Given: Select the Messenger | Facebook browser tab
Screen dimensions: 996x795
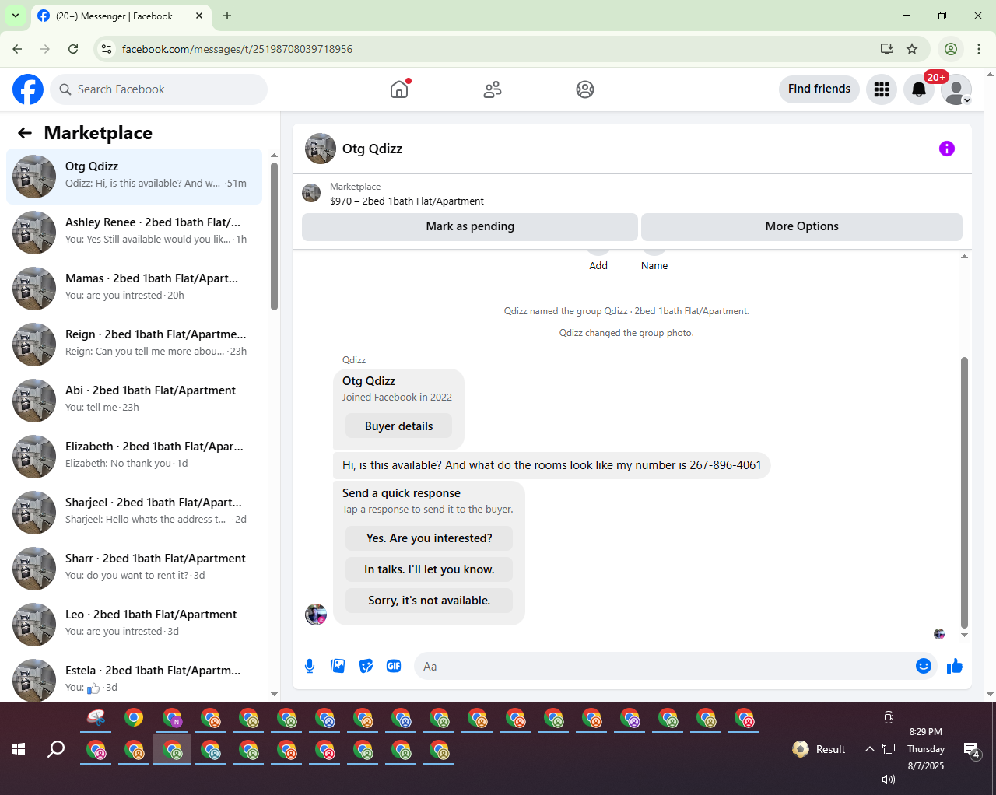Looking at the screenshot, I should pyautogui.click(x=121, y=16).
